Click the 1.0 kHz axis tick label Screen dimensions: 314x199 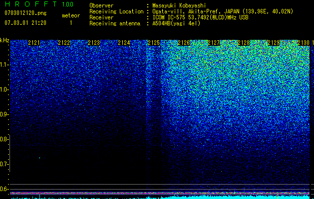(4, 90)
